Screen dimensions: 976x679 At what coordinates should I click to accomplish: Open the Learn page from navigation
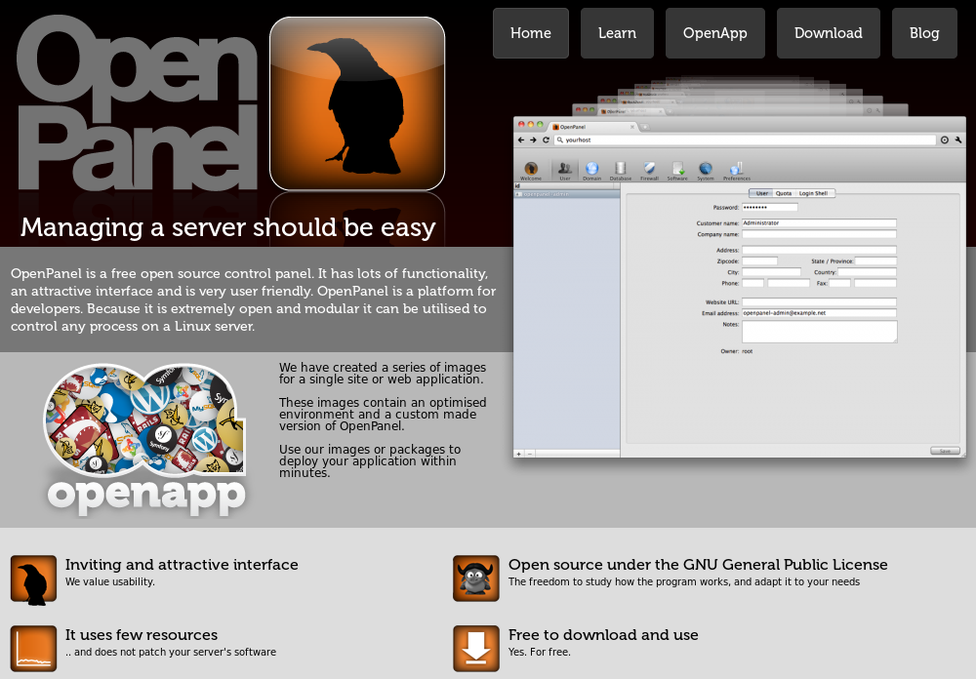coord(617,32)
